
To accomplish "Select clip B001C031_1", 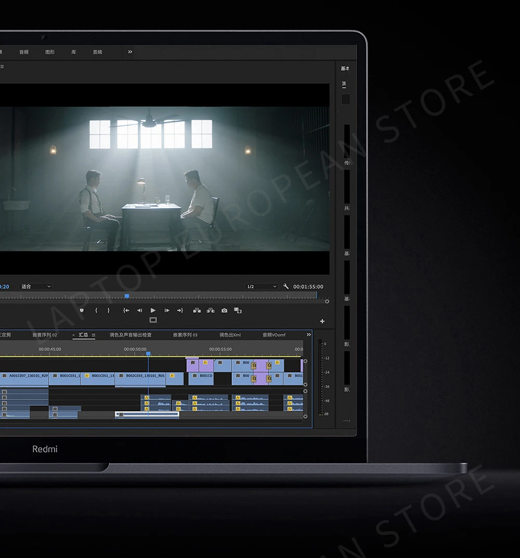I will [65, 378].
